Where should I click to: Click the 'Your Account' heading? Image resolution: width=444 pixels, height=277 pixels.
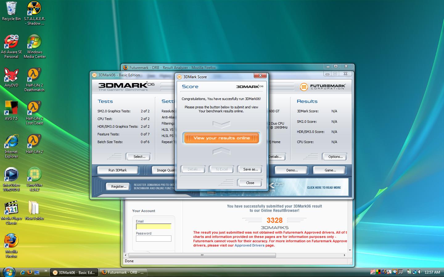click(x=144, y=211)
